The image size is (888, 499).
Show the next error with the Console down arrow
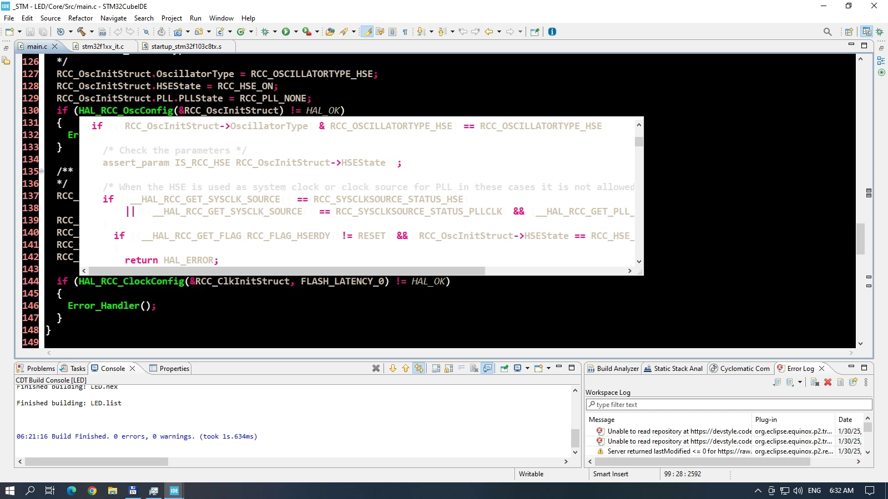393,368
